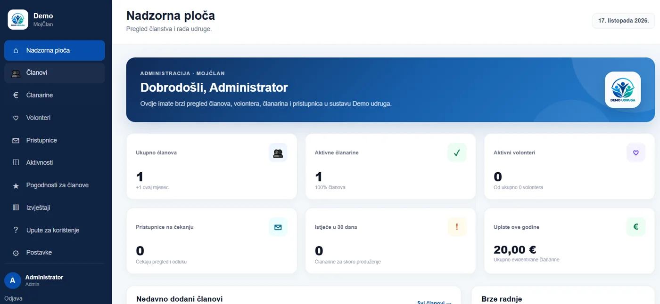
Task: Select Aktivnosti in the sidebar
Action: click(x=55, y=162)
